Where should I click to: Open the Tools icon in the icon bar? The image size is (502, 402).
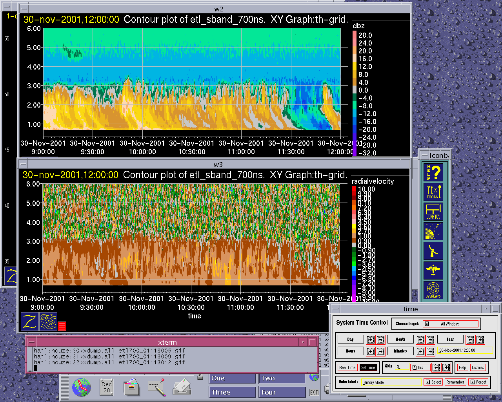click(433, 192)
